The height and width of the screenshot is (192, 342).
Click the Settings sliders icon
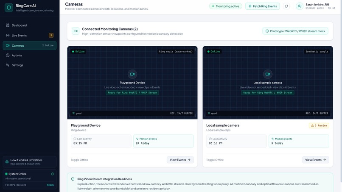(8, 65)
